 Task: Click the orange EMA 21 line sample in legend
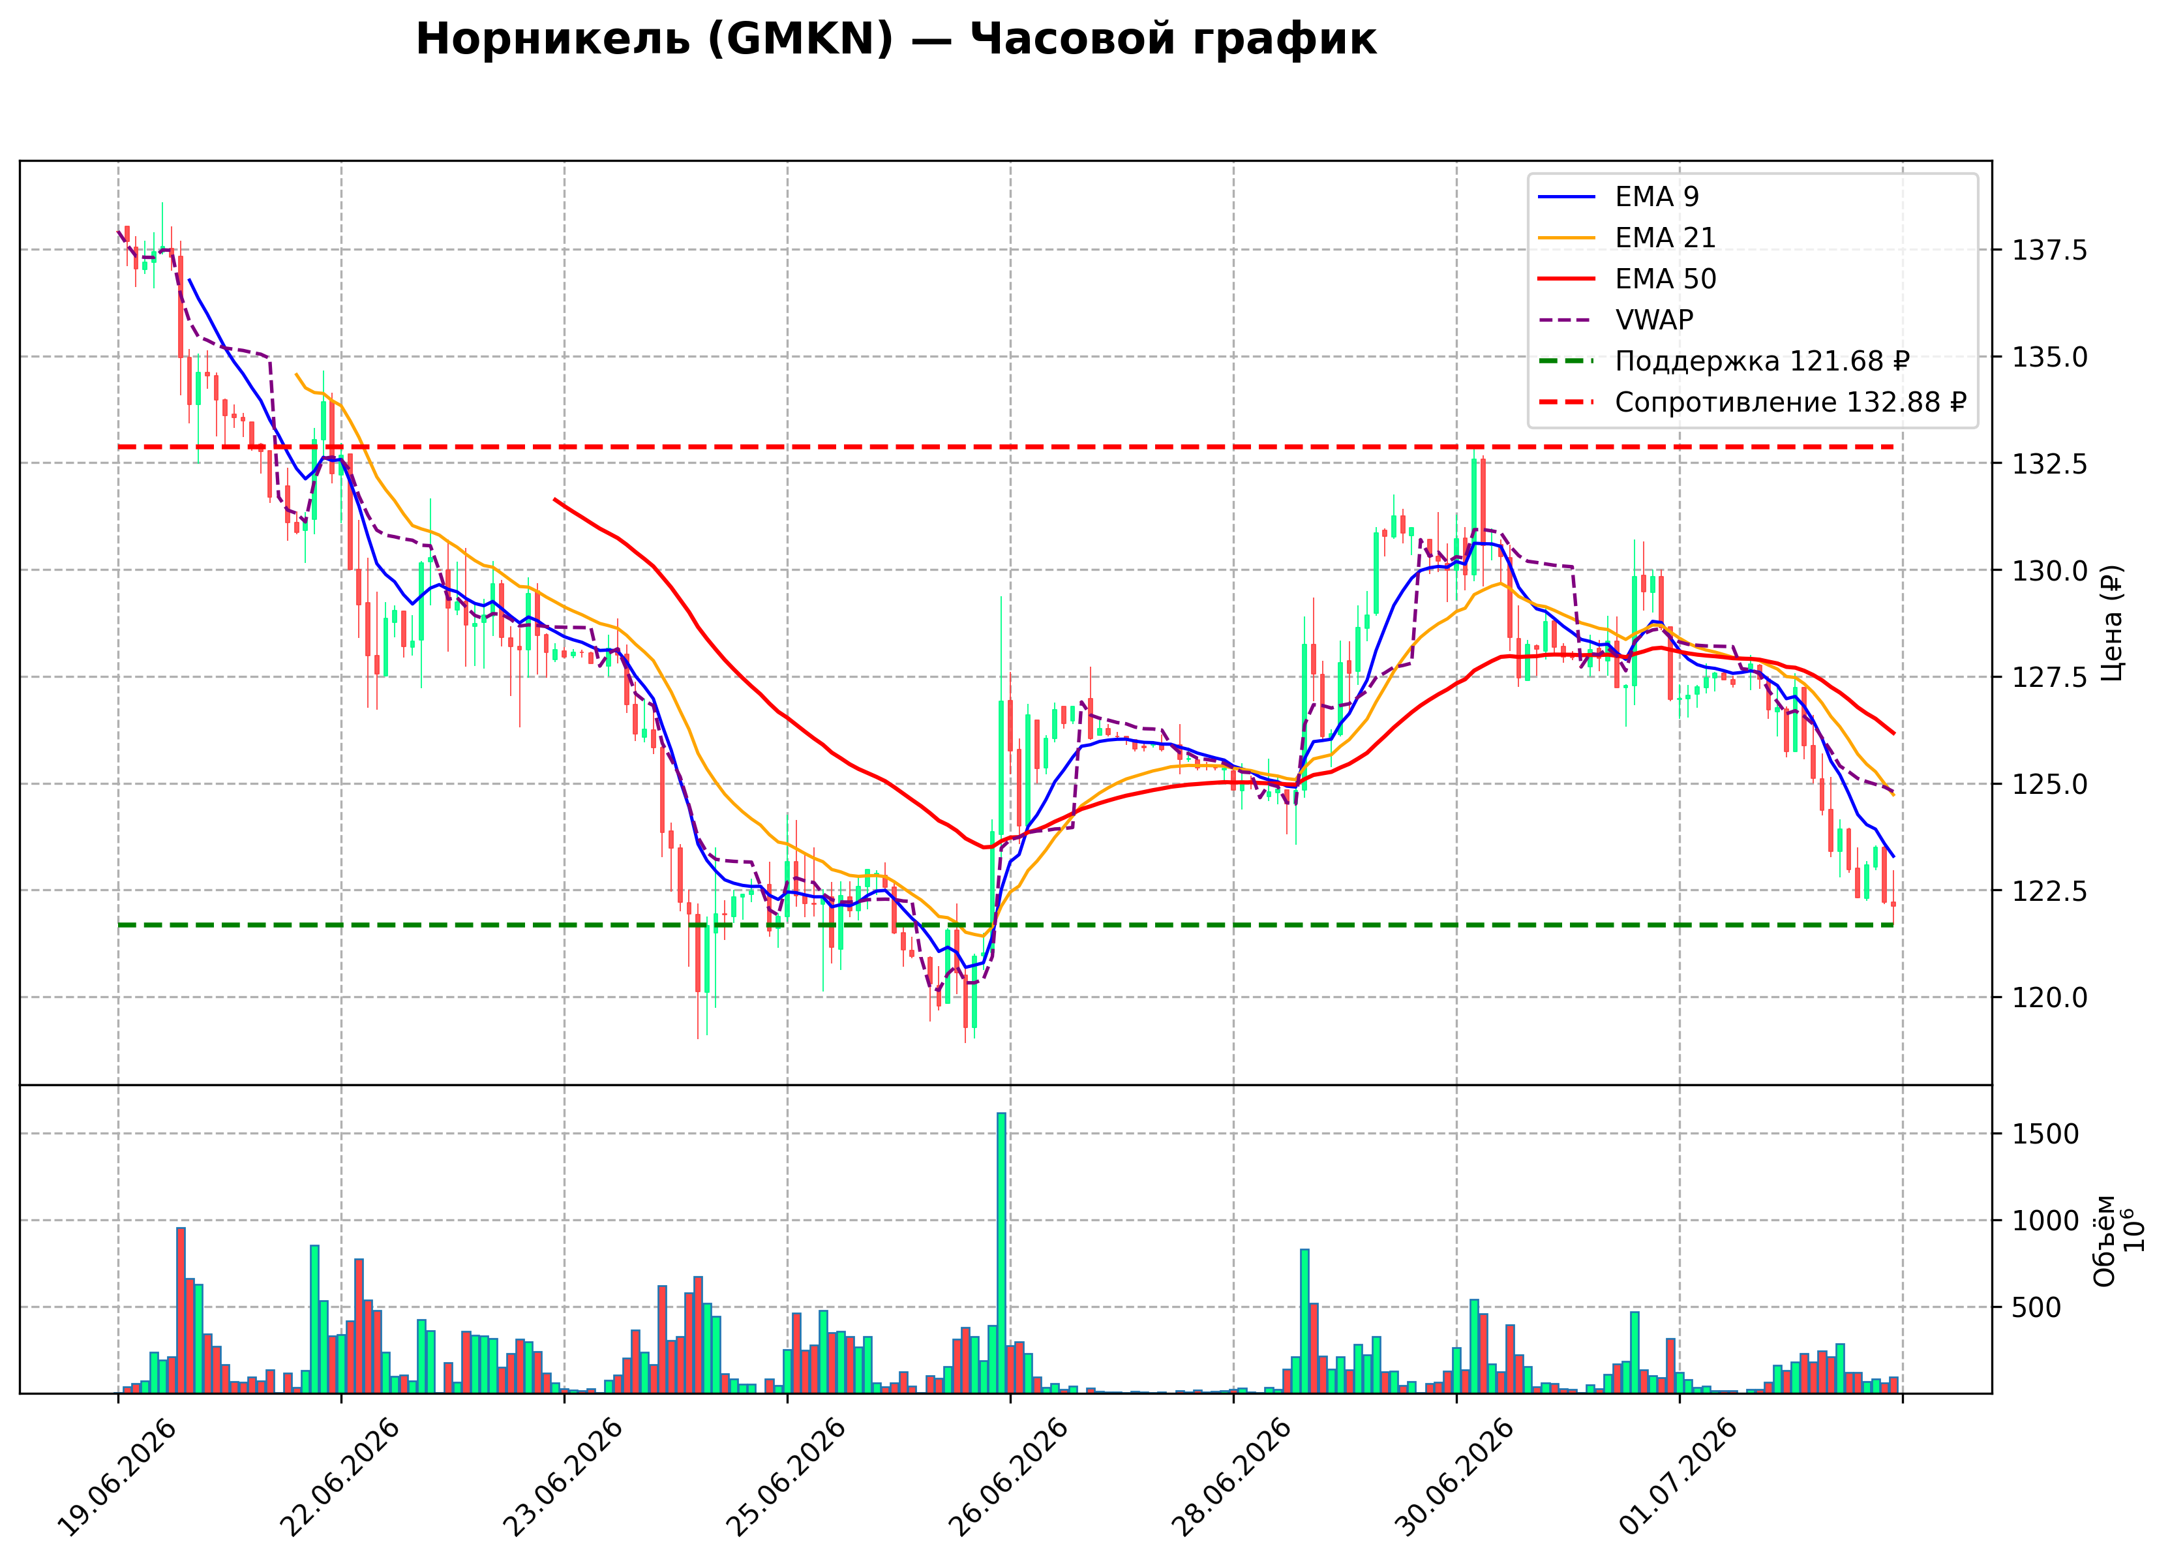1566,237
